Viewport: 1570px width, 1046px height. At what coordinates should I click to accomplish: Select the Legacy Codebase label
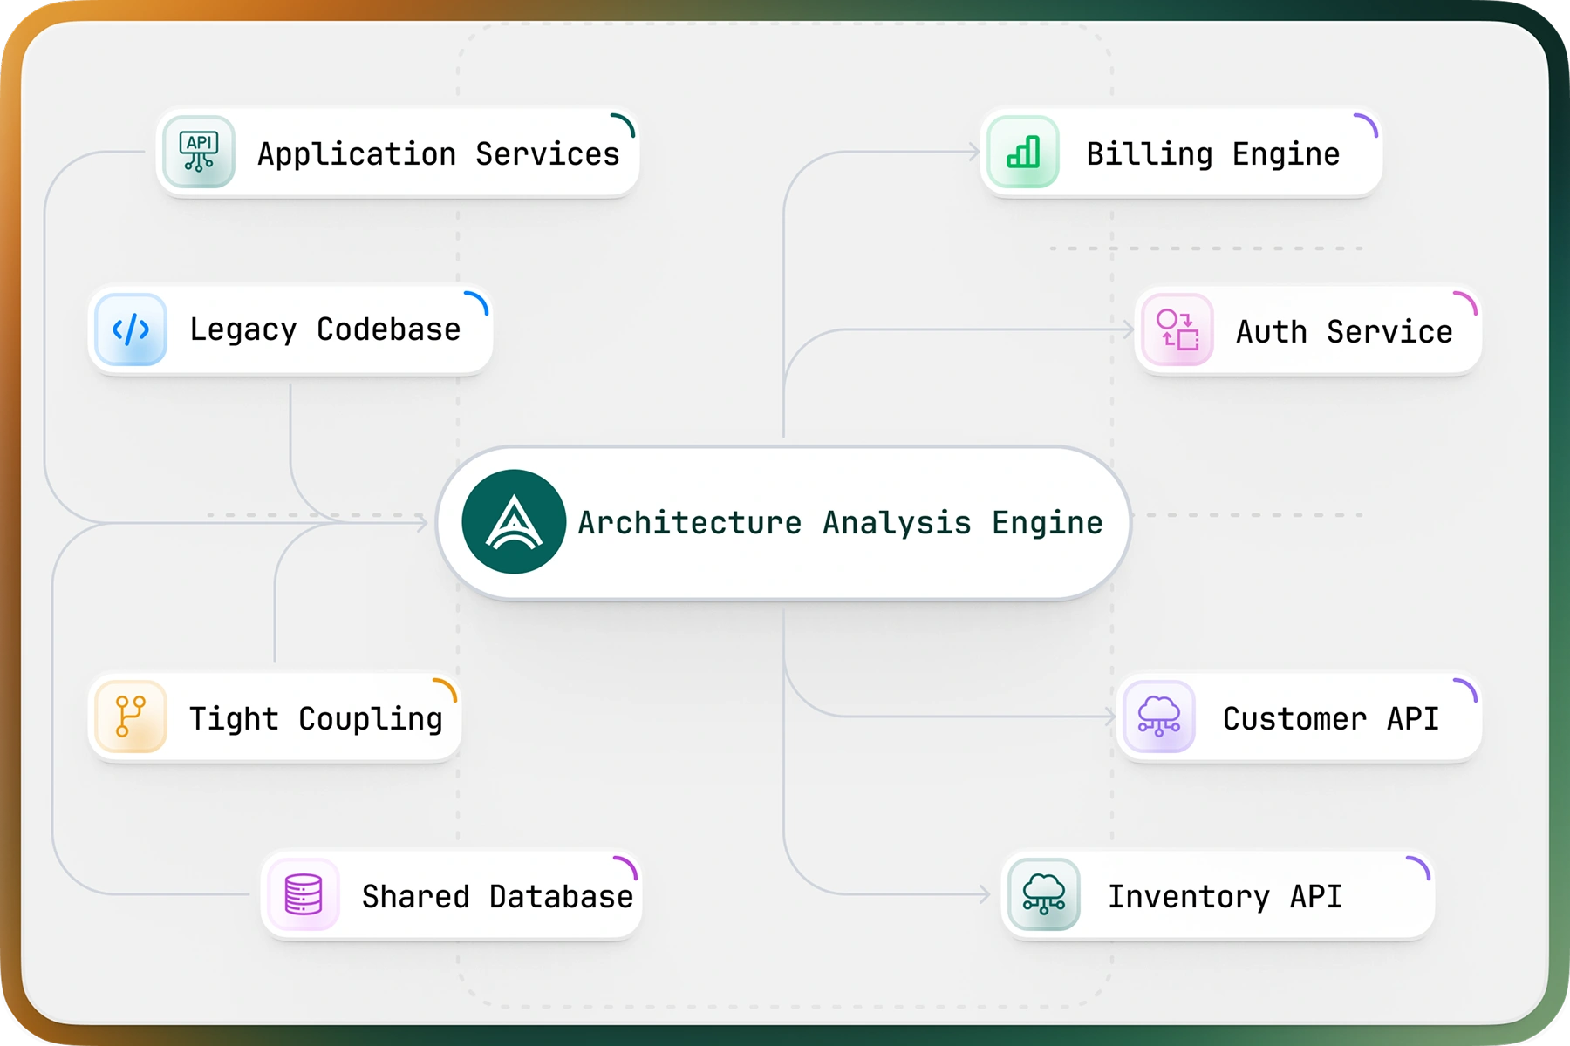(325, 330)
